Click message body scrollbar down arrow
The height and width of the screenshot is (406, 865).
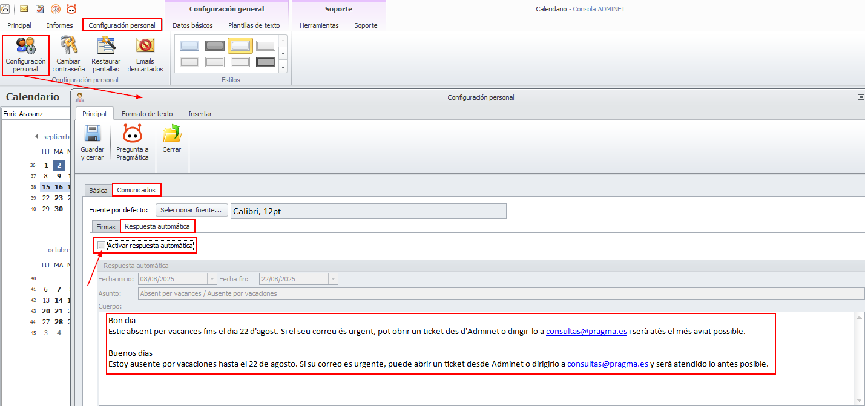click(x=860, y=401)
